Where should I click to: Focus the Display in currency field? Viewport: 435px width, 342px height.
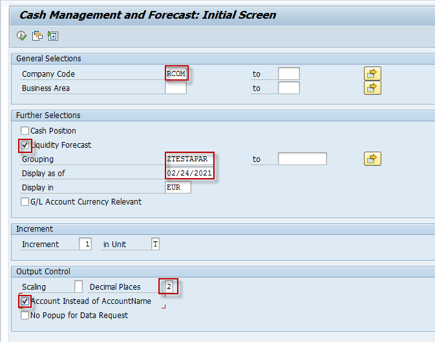pyautogui.click(x=178, y=187)
